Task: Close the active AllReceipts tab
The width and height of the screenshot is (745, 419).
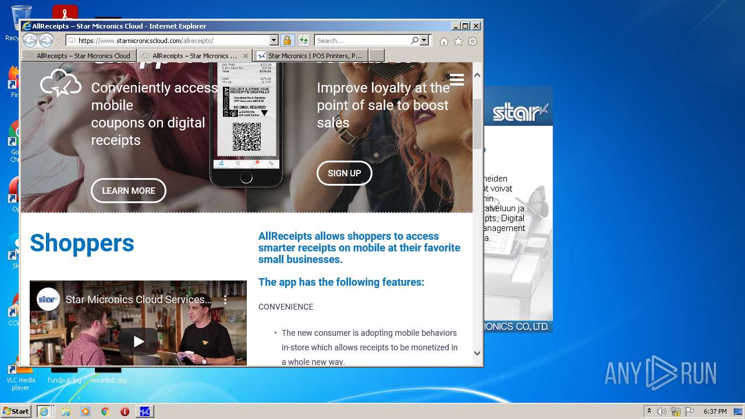Action: tap(246, 56)
